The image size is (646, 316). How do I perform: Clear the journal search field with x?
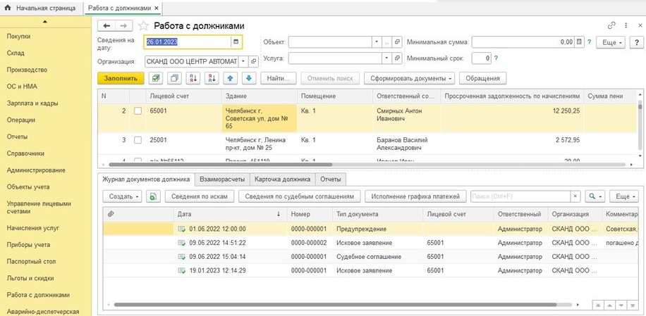point(575,196)
